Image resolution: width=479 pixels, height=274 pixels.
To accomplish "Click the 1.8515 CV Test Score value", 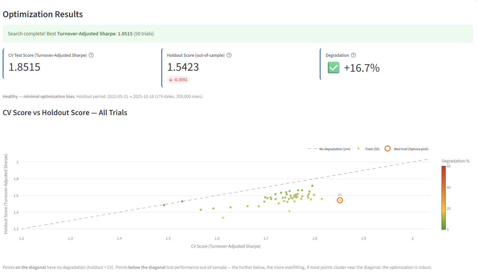I will (24, 67).
